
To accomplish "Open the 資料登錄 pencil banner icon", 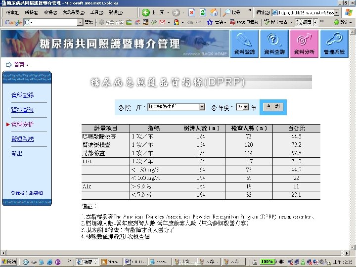I will coord(244,44).
